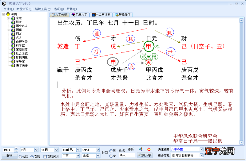Select the 女 gender radio button

(111, 156)
